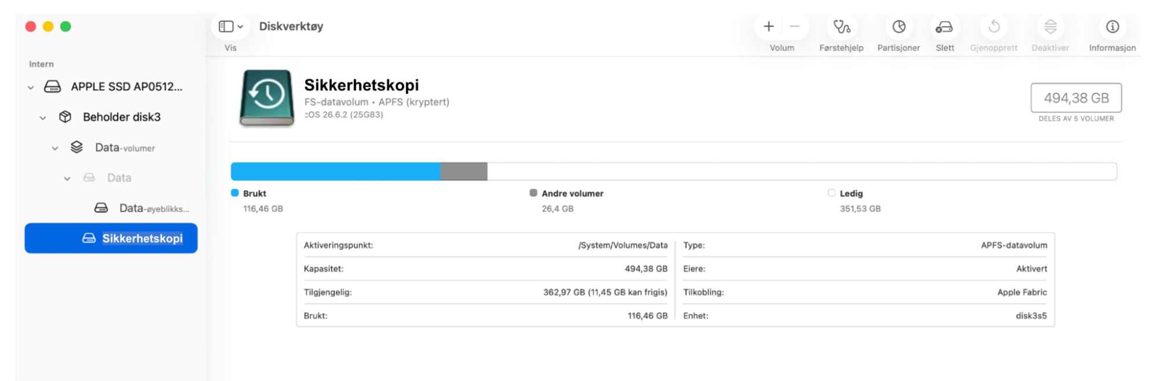
Task: Collapse the Beholder disk3 container
Action: pos(43,118)
